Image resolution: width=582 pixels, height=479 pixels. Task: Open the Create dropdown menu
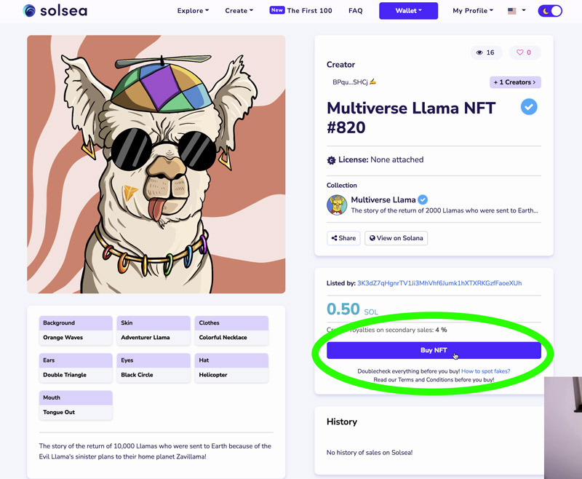pos(239,11)
